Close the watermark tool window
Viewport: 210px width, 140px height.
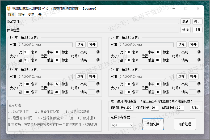click(198, 9)
